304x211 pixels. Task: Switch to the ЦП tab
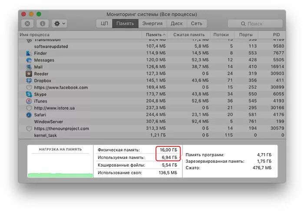[x=104, y=23]
